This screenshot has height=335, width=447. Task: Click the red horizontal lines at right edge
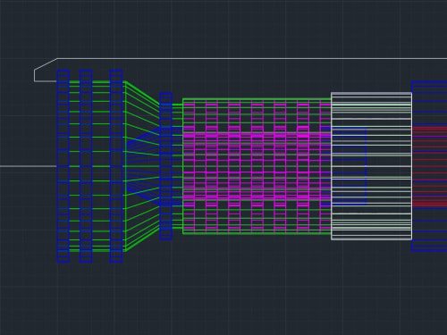tap(430, 166)
